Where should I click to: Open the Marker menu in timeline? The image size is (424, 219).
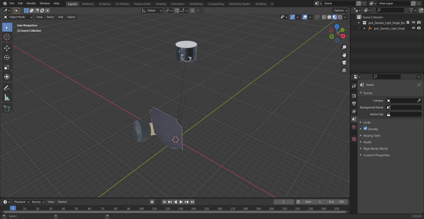[62, 202]
